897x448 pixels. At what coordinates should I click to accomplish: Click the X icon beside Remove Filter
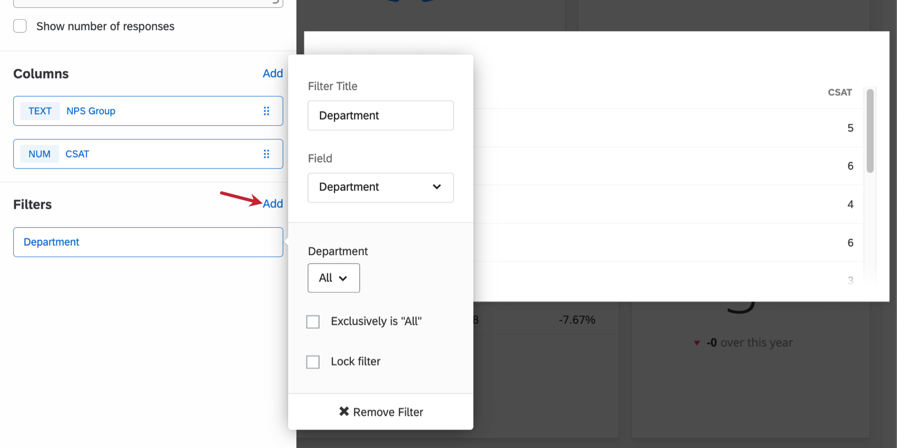(344, 412)
